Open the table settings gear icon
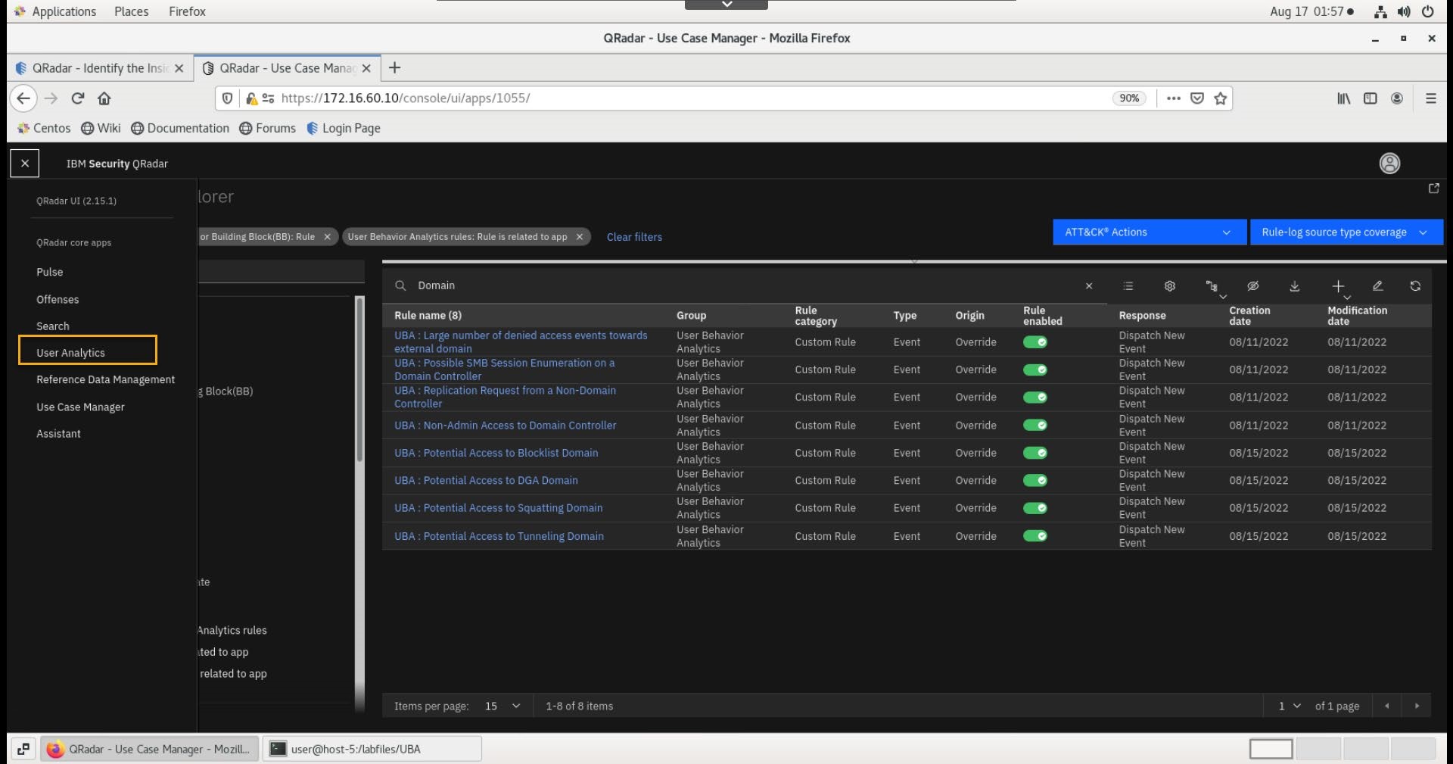Viewport: 1453px width, 764px height. point(1169,286)
